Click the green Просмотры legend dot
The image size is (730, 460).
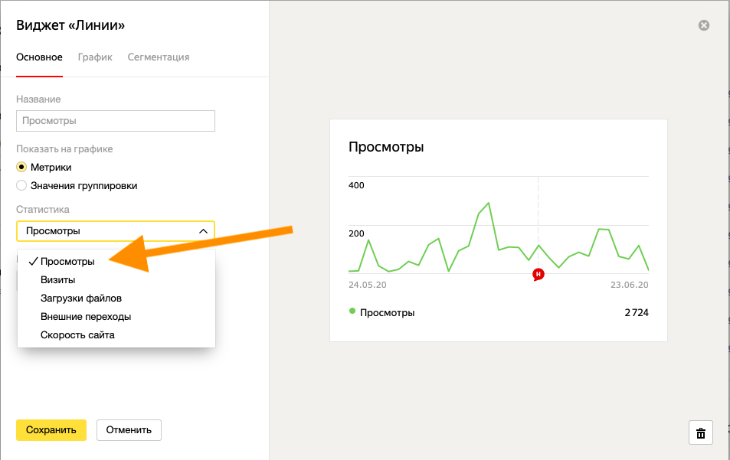[x=352, y=312]
